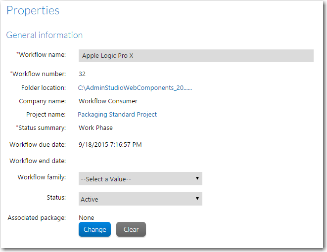The image size is (327, 252).
Task: Click the Workflow end date label
Action: 38,161
